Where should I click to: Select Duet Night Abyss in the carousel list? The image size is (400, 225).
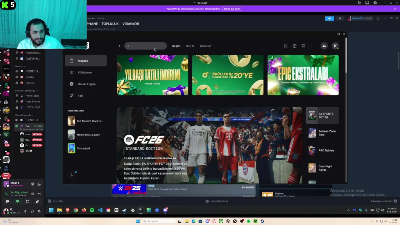point(322,168)
